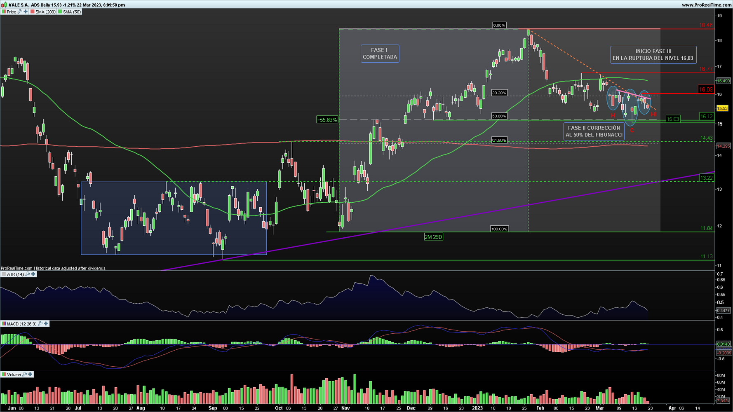Click the green 14.43 level label

pos(706,138)
